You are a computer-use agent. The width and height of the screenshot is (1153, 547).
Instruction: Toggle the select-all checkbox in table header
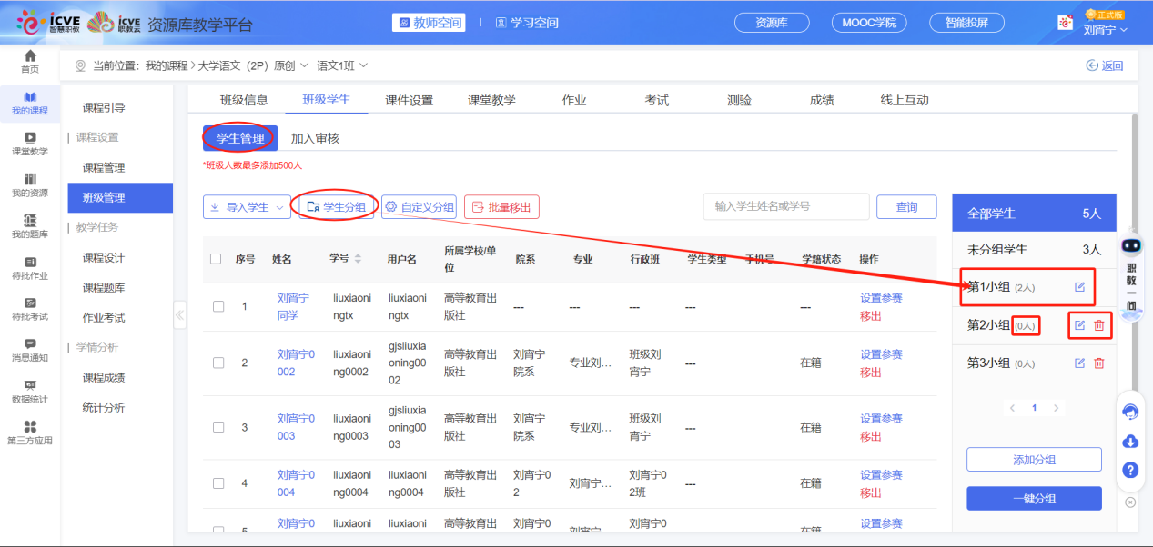216,259
